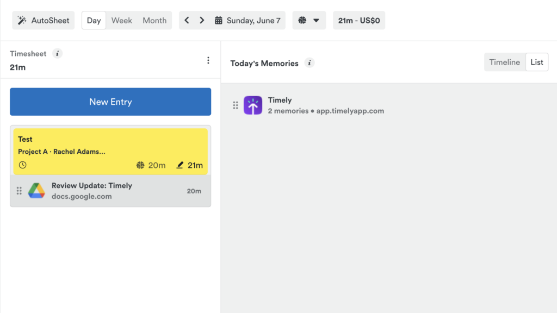Viewport: 557px width, 313px height.
Task: Click the Google Drive icon
Action: point(36,191)
